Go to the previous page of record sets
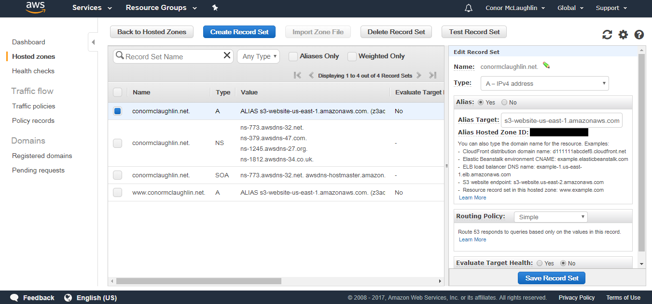The height and width of the screenshot is (304, 652). [x=311, y=75]
